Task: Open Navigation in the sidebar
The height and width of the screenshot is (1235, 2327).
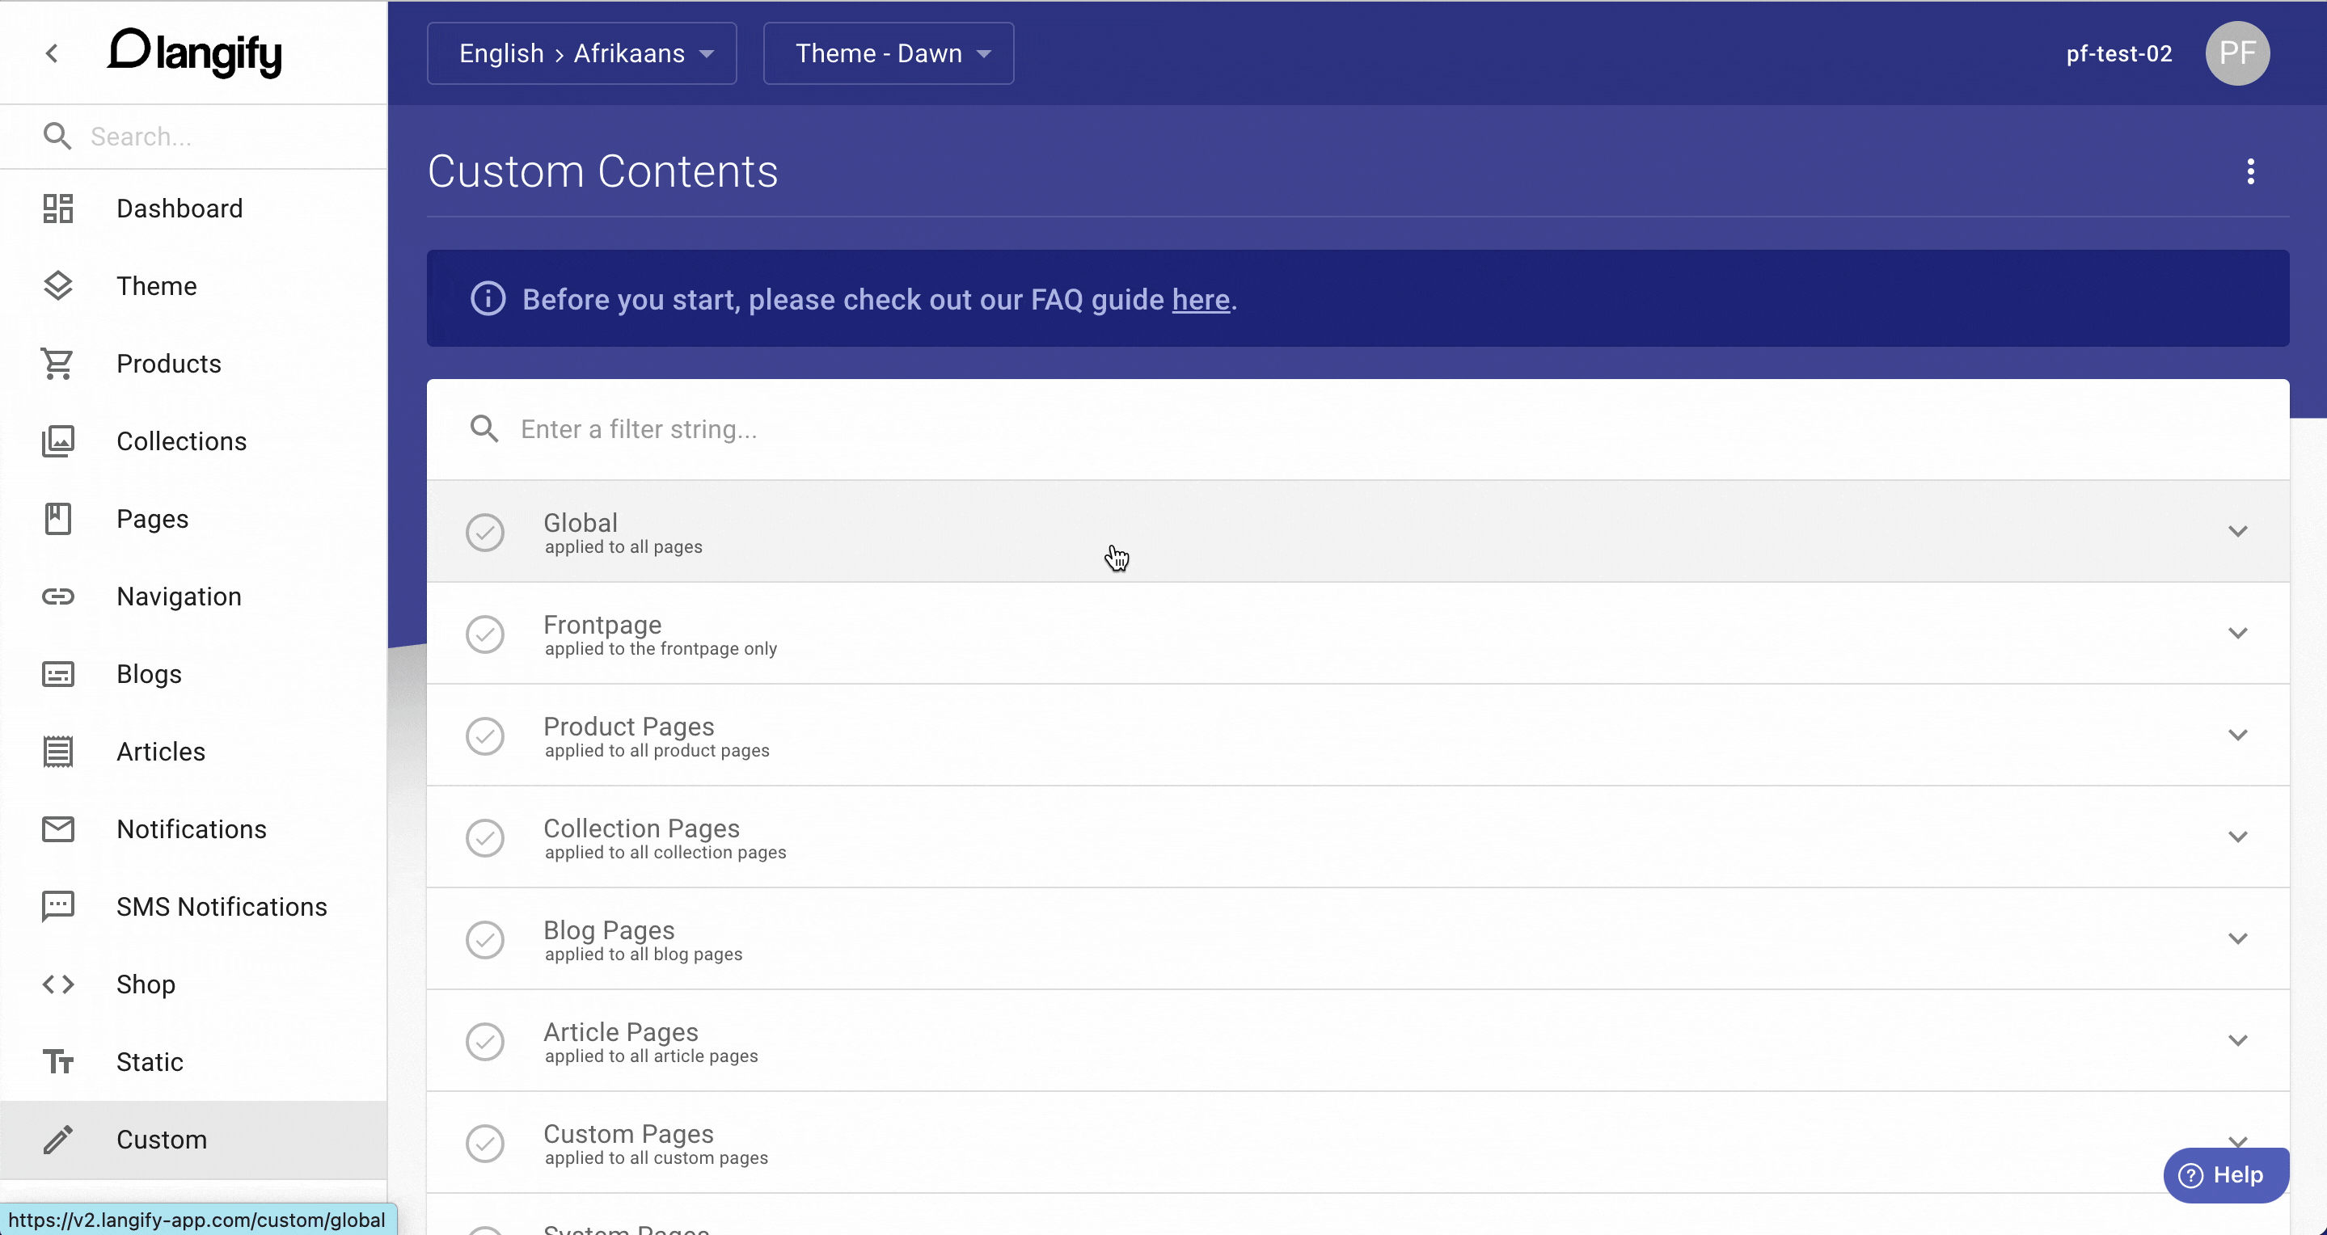Action: 193,596
